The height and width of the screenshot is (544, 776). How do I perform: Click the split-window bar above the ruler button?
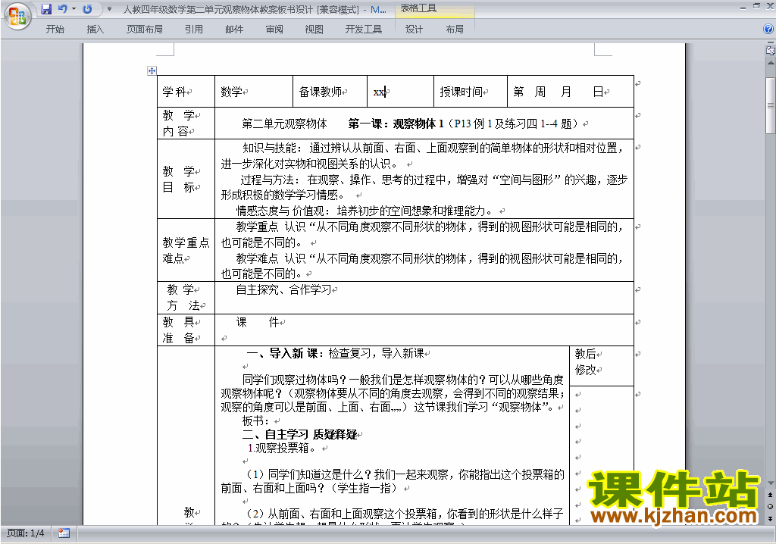pyautogui.click(x=770, y=43)
